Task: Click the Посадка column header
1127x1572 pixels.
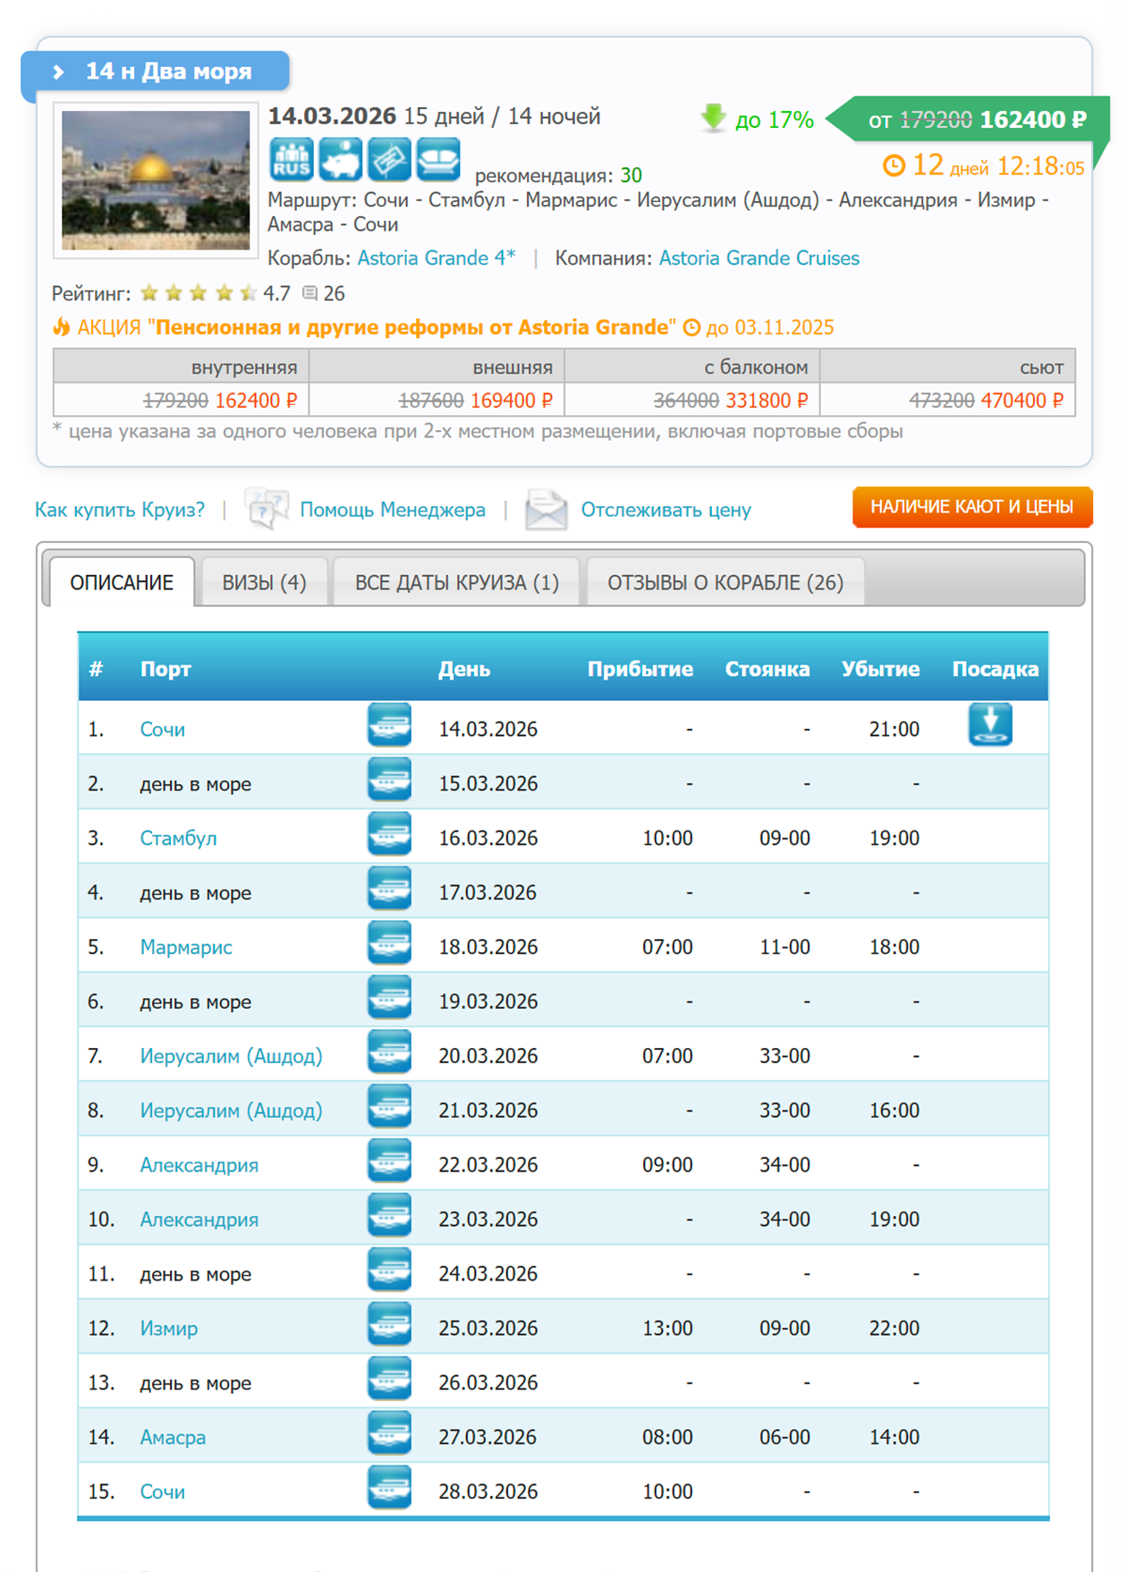Action: (x=995, y=670)
